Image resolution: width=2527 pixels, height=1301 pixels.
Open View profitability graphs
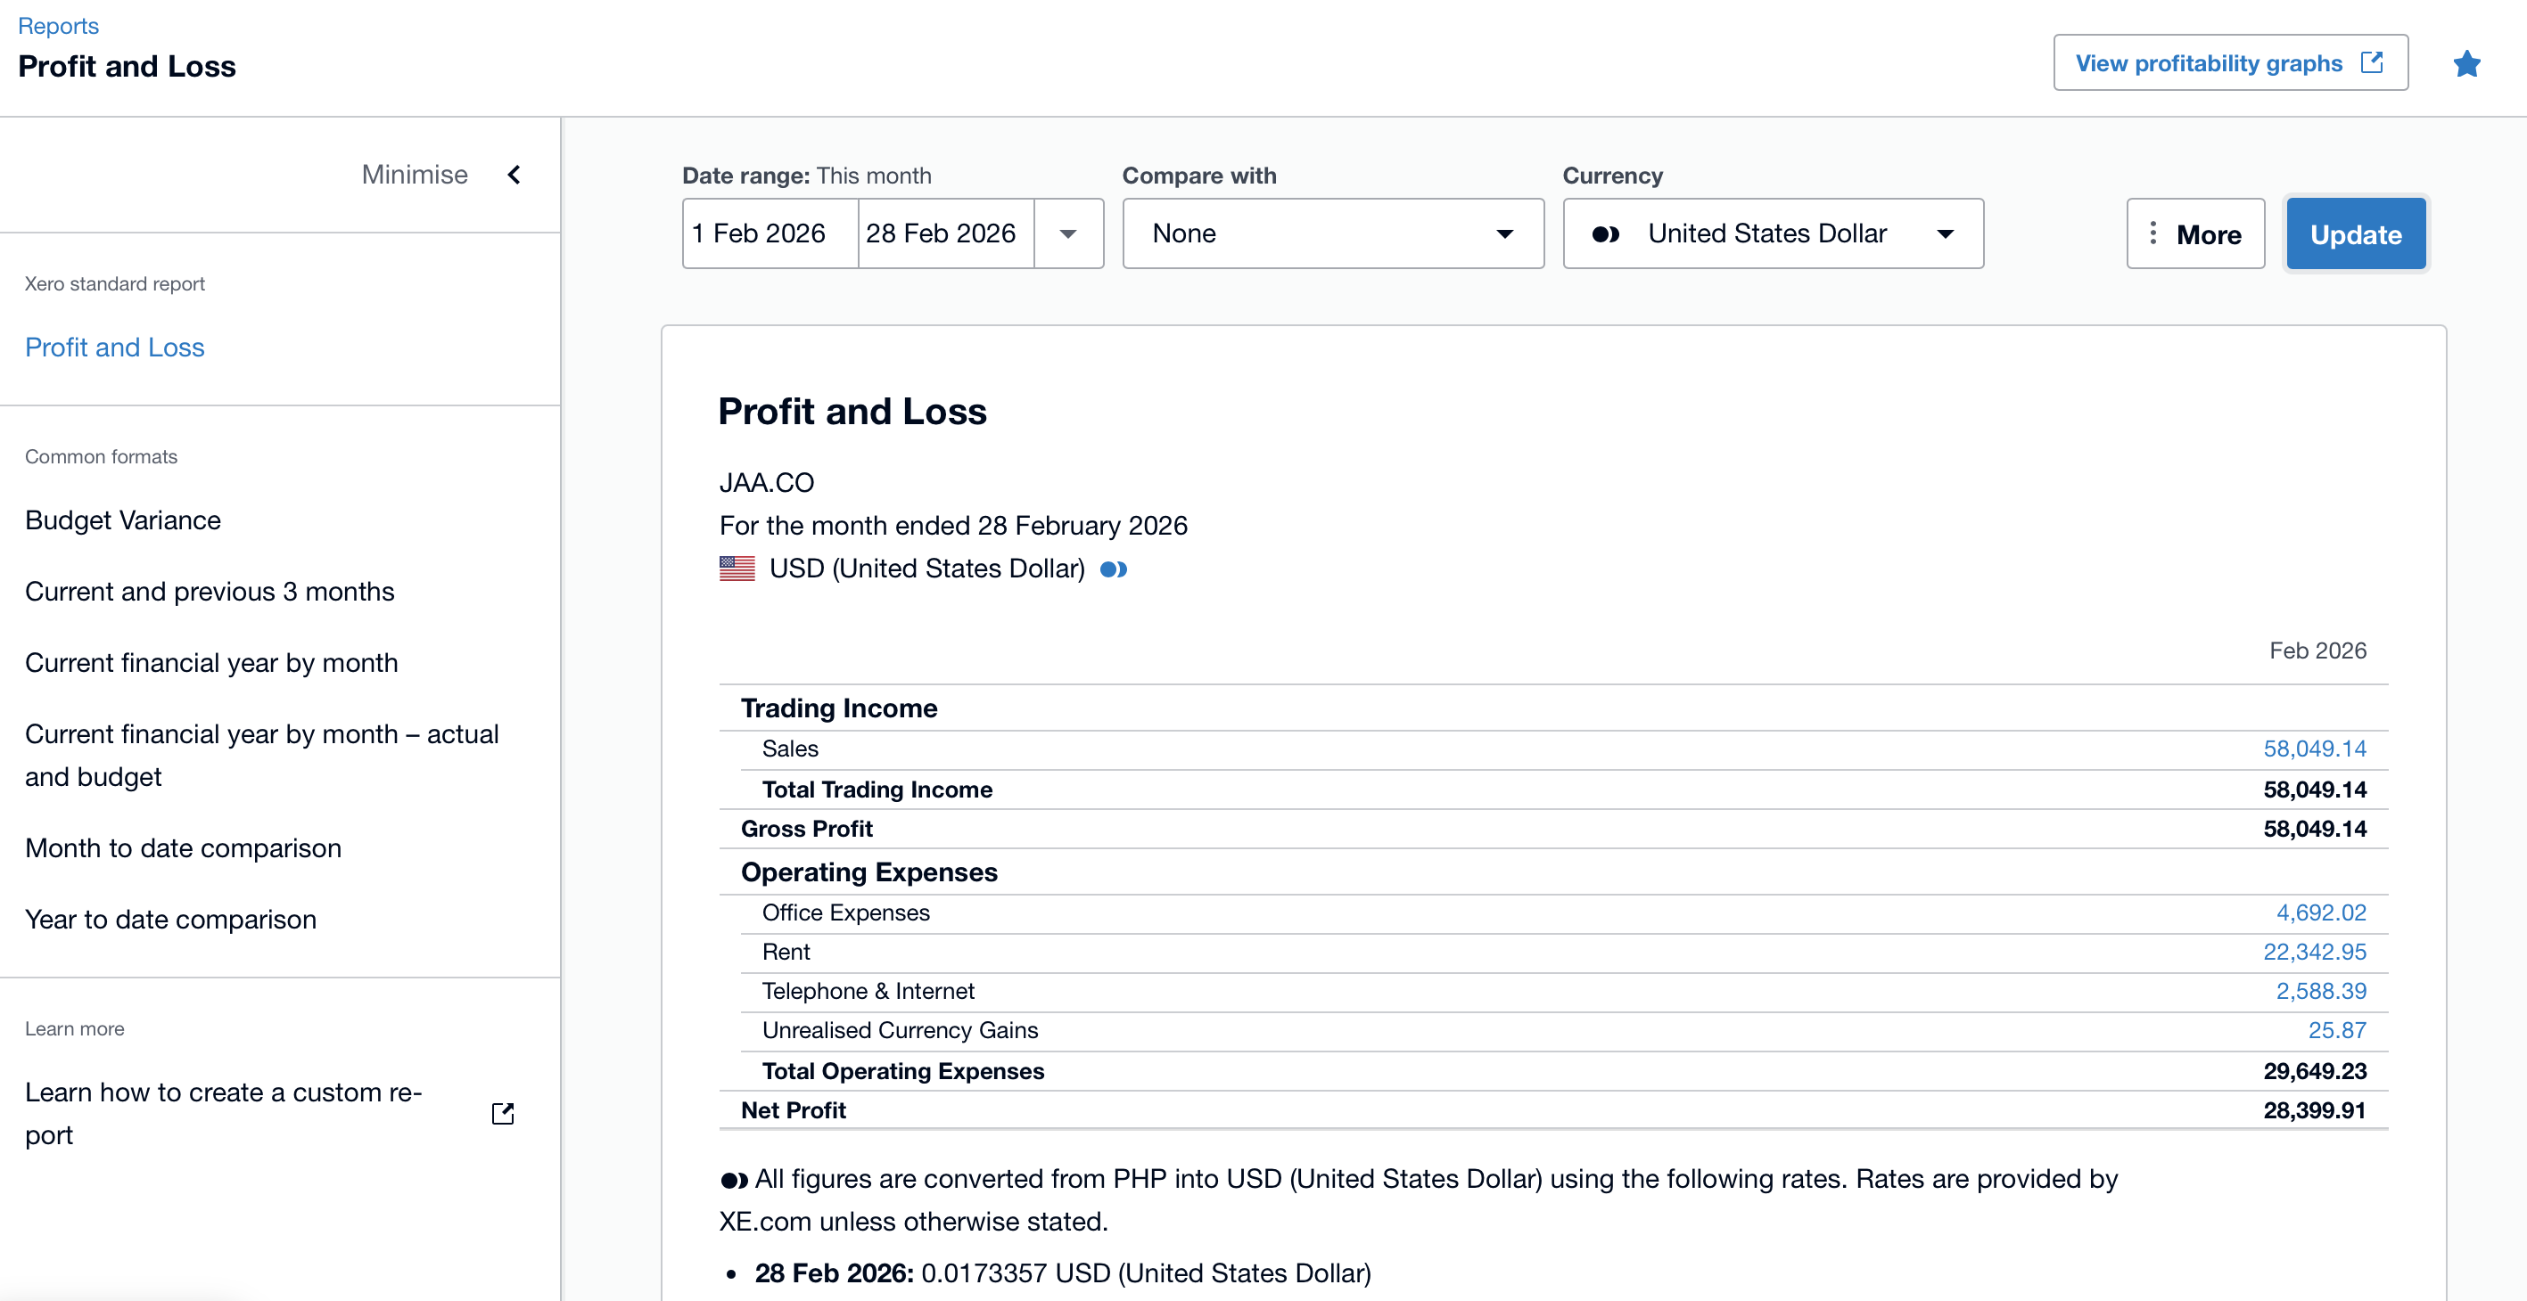(2230, 62)
